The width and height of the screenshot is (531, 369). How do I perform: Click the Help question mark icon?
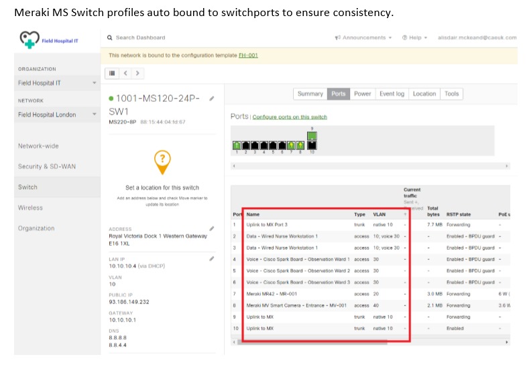pyautogui.click(x=404, y=38)
